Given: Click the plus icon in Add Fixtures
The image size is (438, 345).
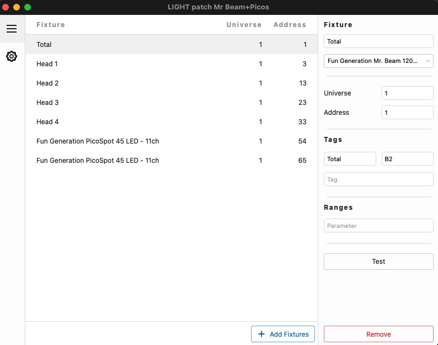Looking at the screenshot, I should [261, 334].
